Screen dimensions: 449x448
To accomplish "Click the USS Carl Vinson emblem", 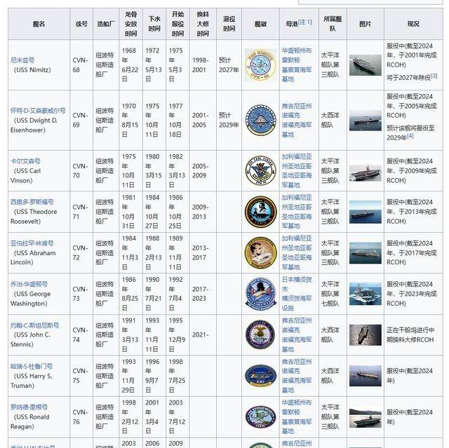I will pos(260,170).
